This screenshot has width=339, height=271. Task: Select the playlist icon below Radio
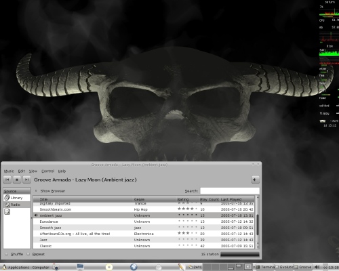pyautogui.click(x=7, y=211)
